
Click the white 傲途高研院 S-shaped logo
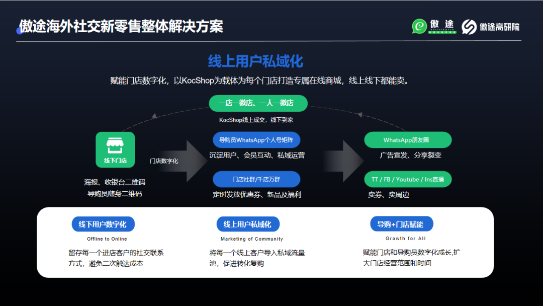[469, 27]
